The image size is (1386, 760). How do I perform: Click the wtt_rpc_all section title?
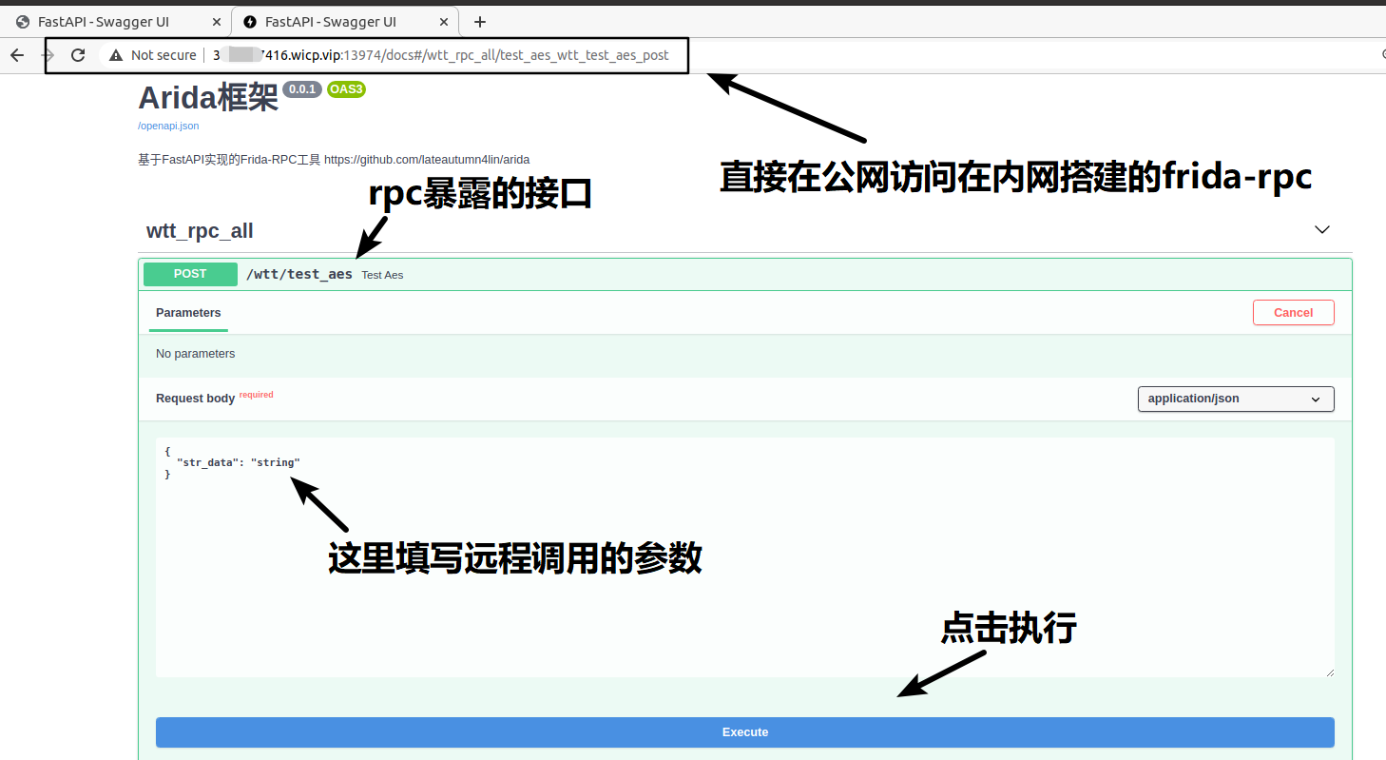[x=200, y=231]
